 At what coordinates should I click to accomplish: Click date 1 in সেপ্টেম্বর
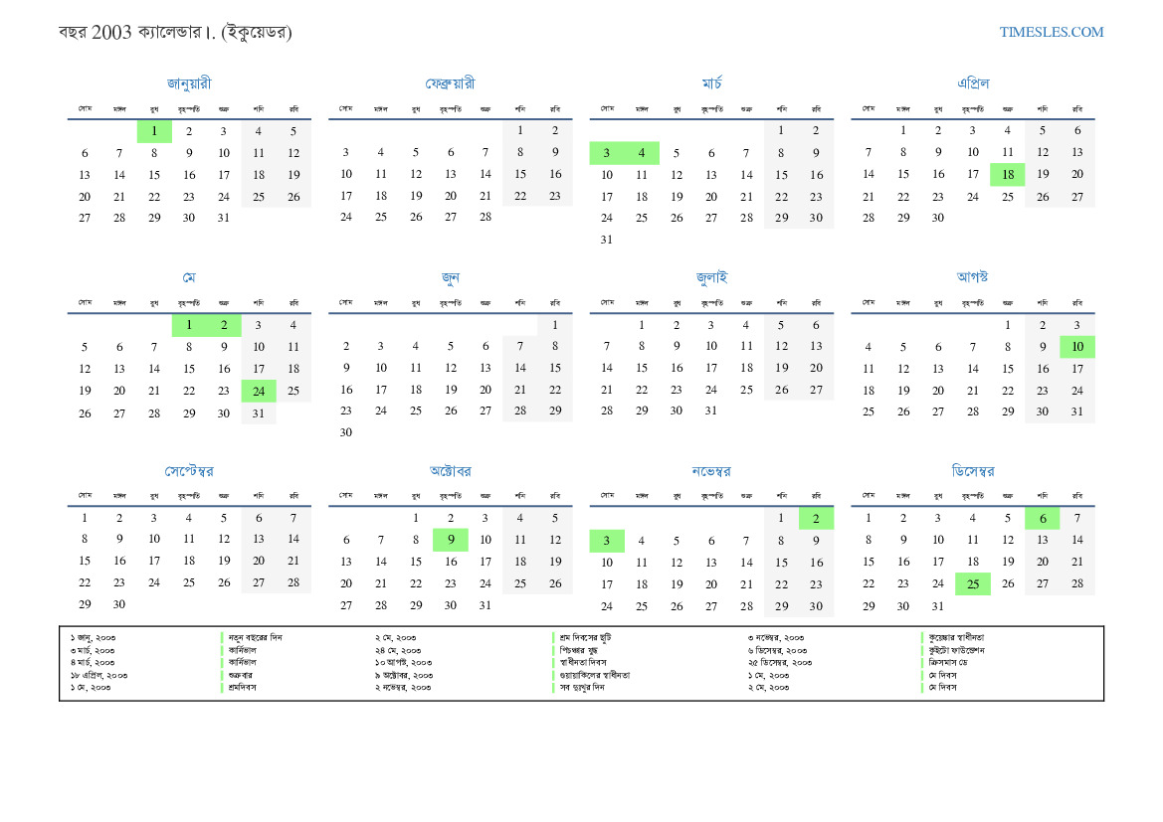pos(85,518)
